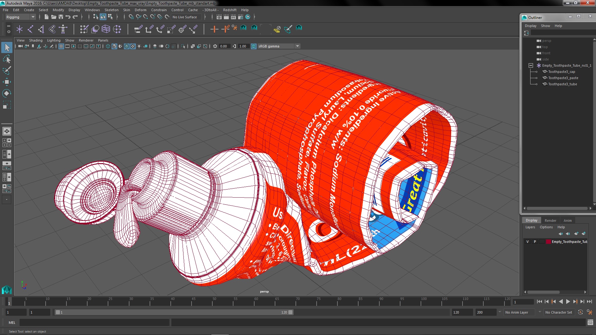Click the MEL command input field
596x335 pixels.
[94, 323]
